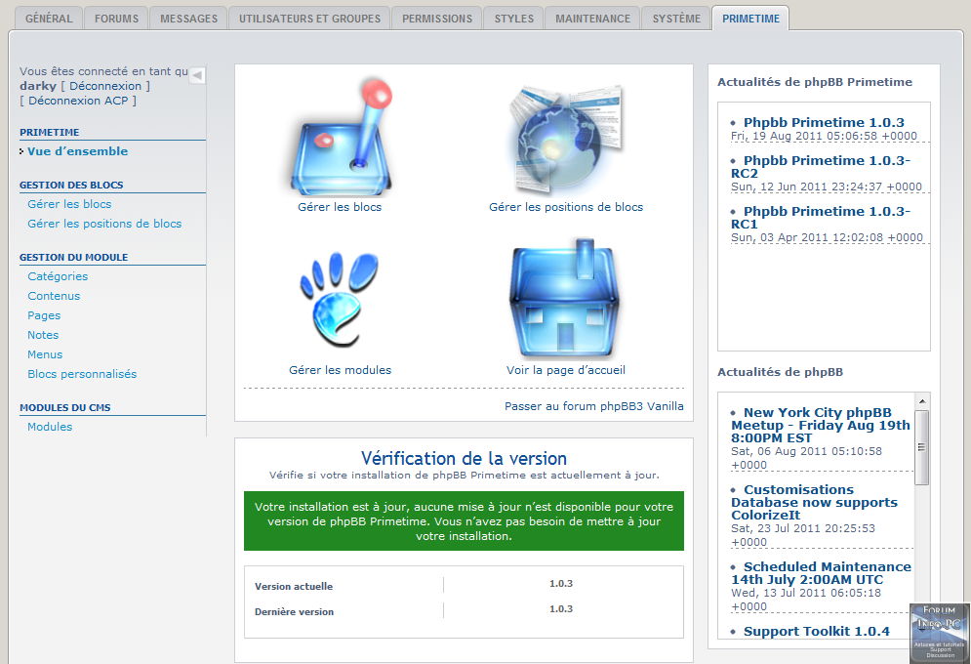Open Catégories in the sidebar
971x664 pixels.
[x=58, y=276]
